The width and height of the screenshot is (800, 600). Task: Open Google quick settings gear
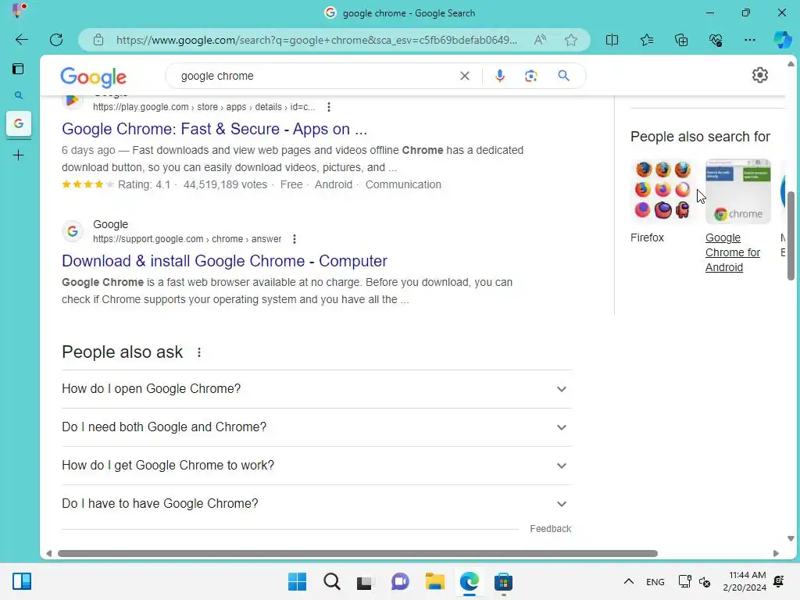[x=760, y=75]
